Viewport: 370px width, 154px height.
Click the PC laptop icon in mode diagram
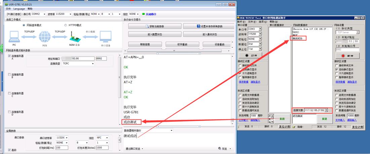coord(14,37)
